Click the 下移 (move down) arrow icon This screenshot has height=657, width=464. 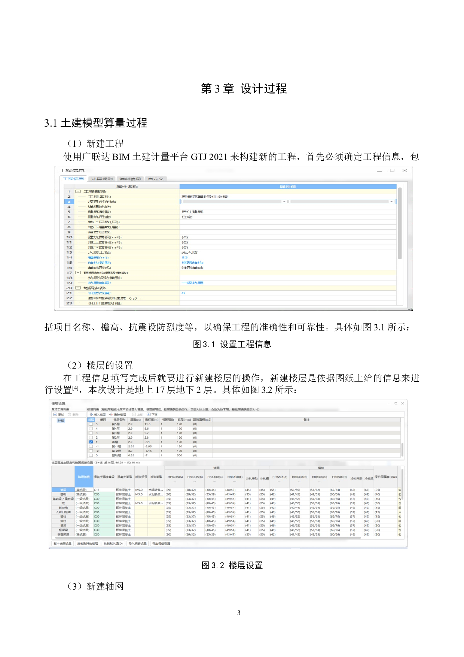tap(148, 415)
